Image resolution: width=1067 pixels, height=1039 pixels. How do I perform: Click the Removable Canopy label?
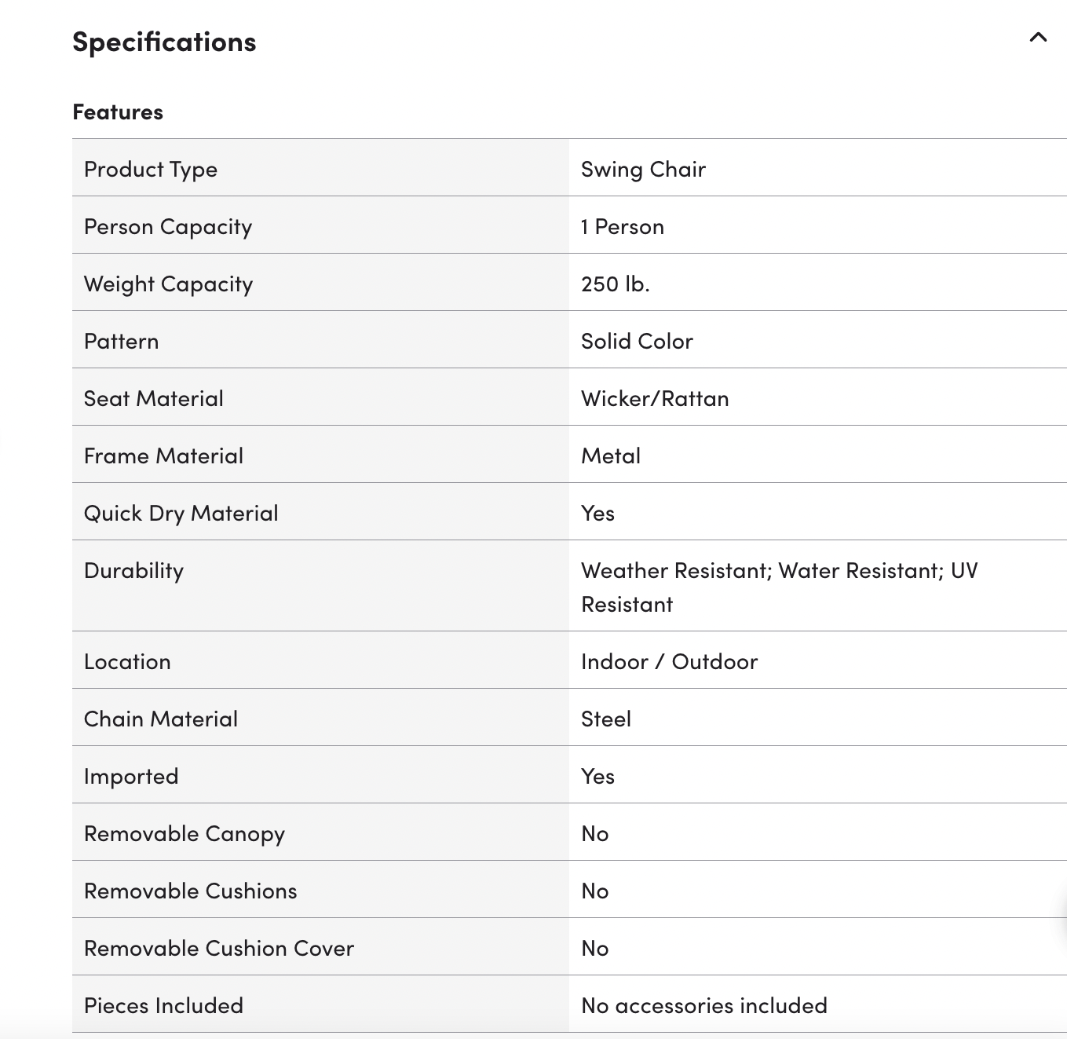pyautogui.click(x=185, y=833)
